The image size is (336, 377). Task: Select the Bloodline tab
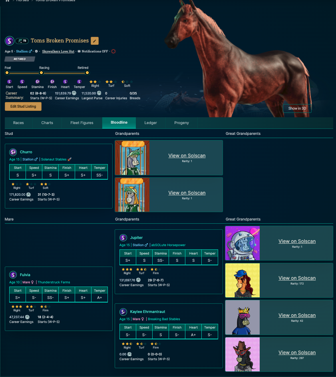(x=119, y=122)
